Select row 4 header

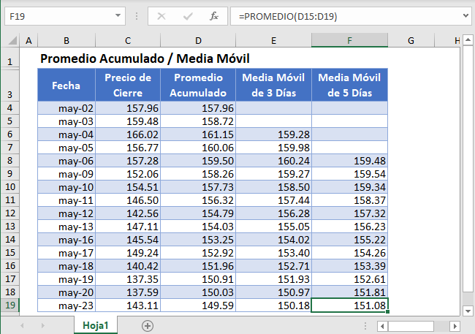(x=9, y=108)
